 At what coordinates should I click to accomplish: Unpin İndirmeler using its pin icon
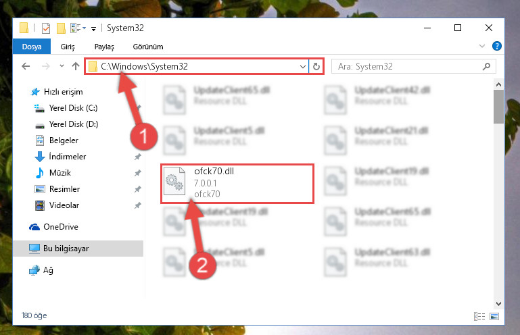[138, 157]
